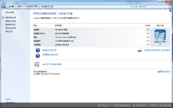Click the control panel icon in address bar
This screenshot has height=108, width=173.
click(13, 7)
